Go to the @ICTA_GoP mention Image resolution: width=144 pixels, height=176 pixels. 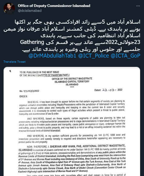[x=126, y=55]
